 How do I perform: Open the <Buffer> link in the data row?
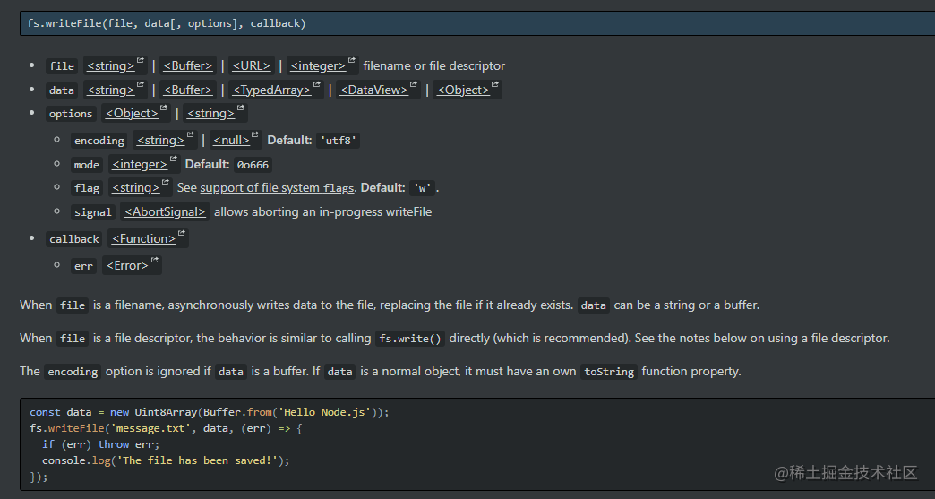click(x=188, y=90)
